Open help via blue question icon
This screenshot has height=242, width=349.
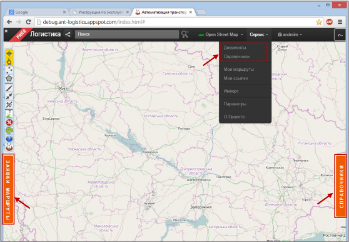point(9,139)
